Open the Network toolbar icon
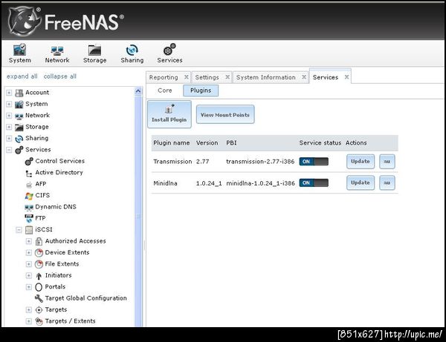446x342 pixels. (x=57, y=53)
